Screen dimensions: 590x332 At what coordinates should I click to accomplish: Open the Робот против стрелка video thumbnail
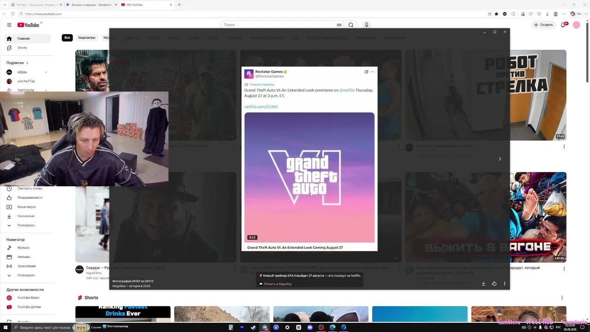tap(538, 95)
